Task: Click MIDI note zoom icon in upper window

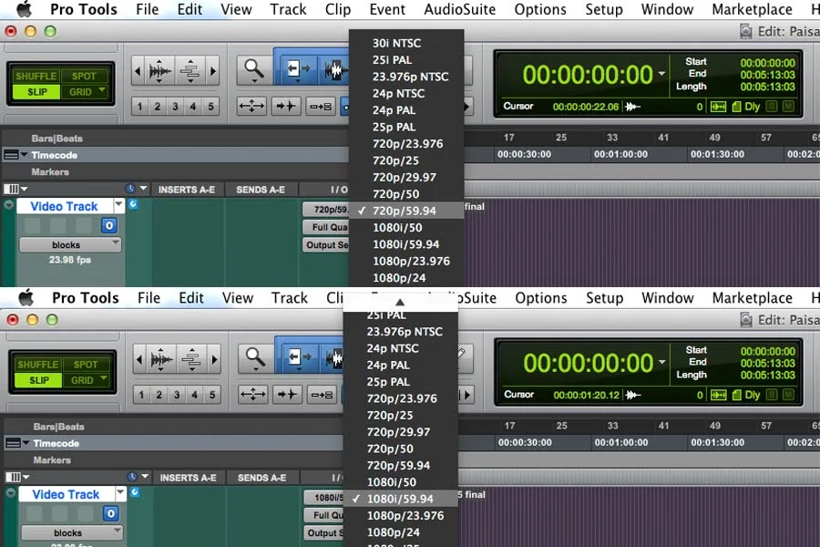Action: pos(190,70)
